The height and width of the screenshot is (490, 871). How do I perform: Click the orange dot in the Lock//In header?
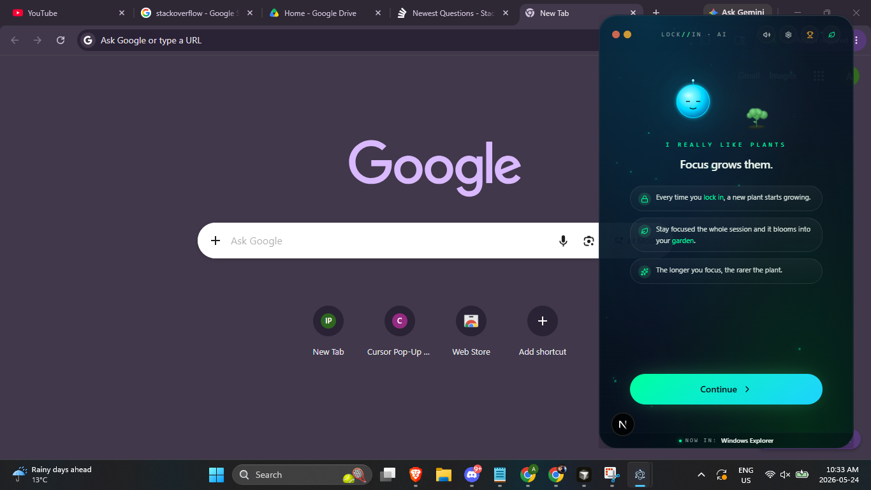pos(627,34)
